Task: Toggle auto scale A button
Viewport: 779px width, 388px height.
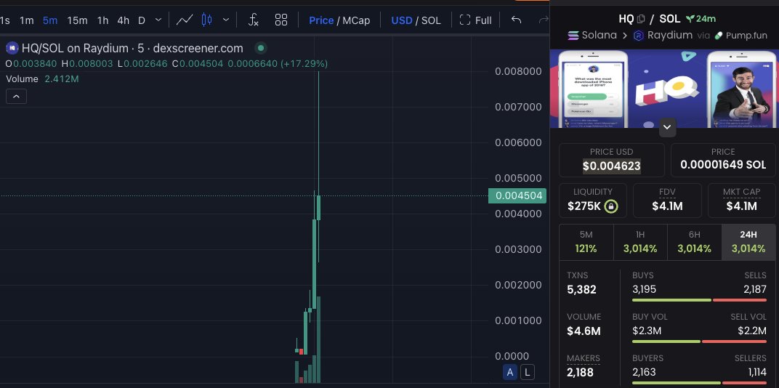Action: [x=509, y=371]
